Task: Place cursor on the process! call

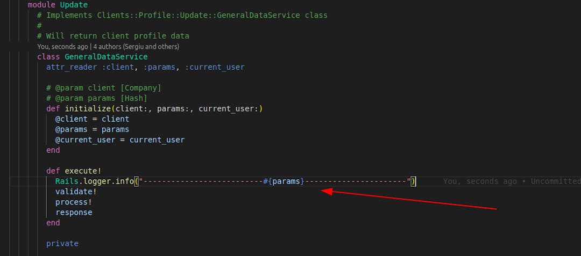Action: tap(74, 202)
